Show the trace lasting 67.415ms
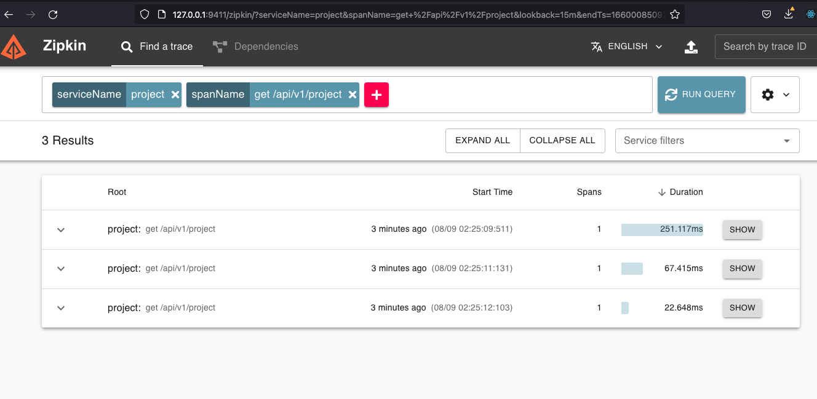Image resolution: width=817 pixels, height=399 pixels. [743, 269]
